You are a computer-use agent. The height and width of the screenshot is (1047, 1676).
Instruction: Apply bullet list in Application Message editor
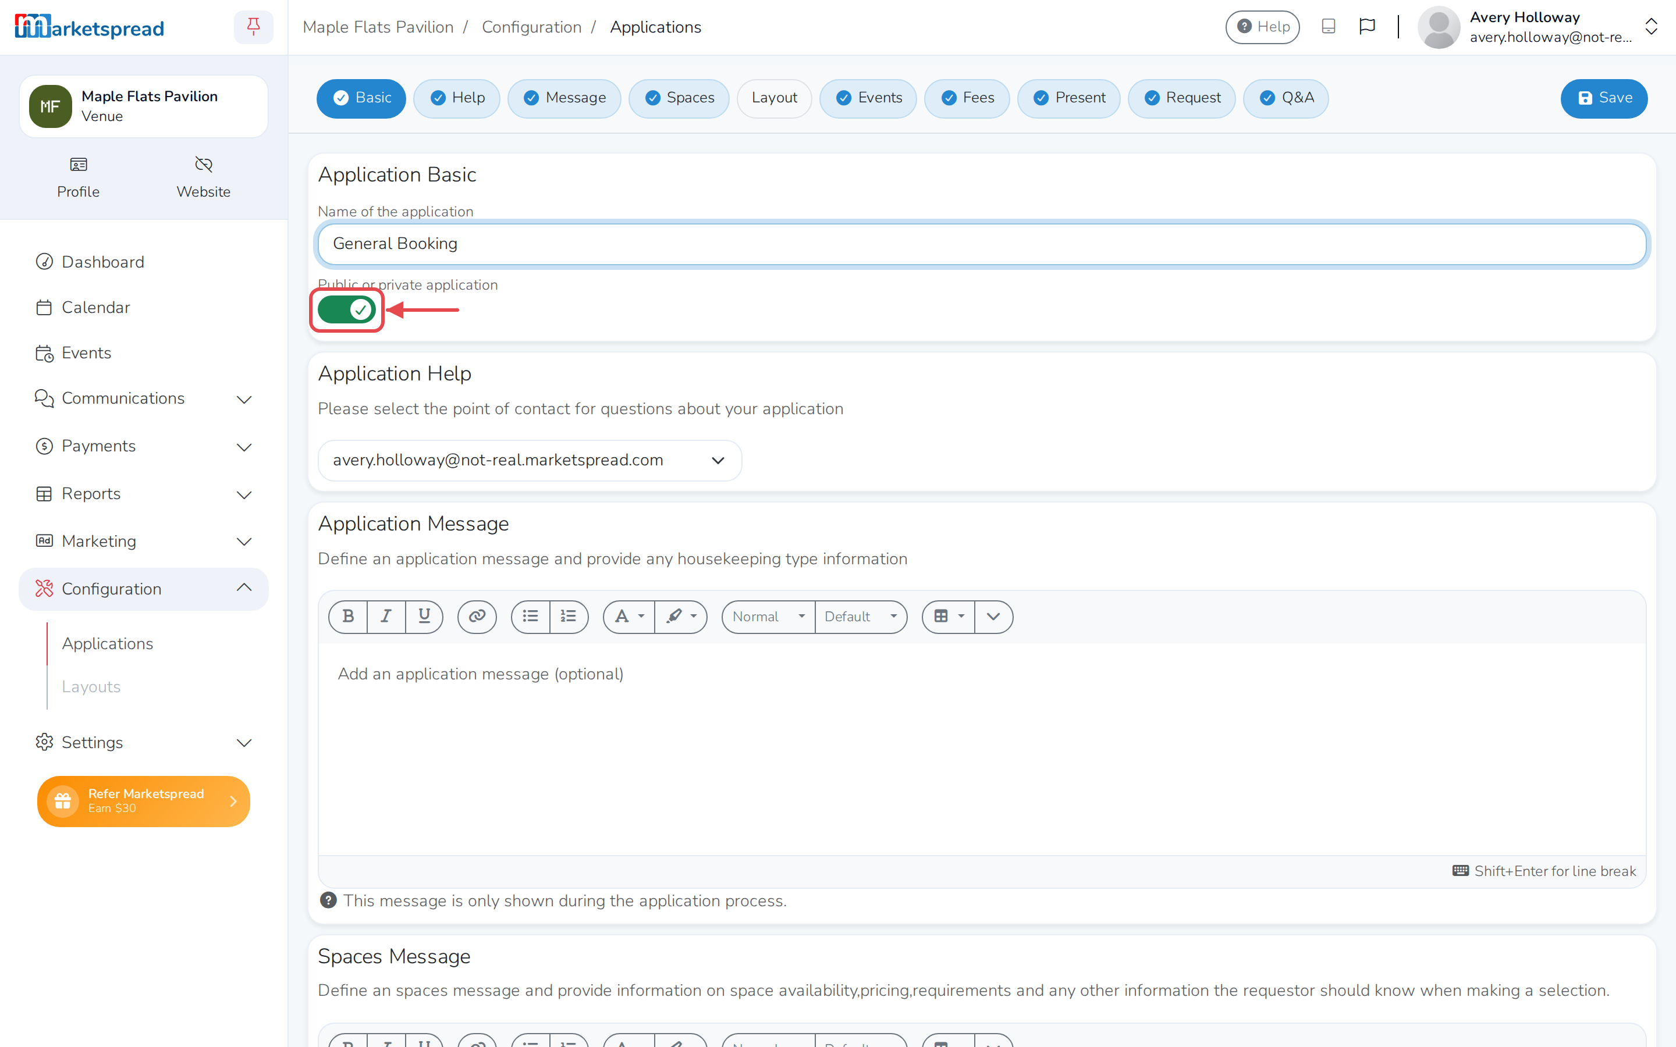(x=531, y=617)
